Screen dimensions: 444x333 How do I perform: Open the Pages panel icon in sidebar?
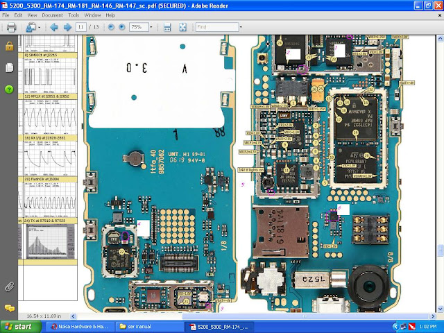coord(9,68)
